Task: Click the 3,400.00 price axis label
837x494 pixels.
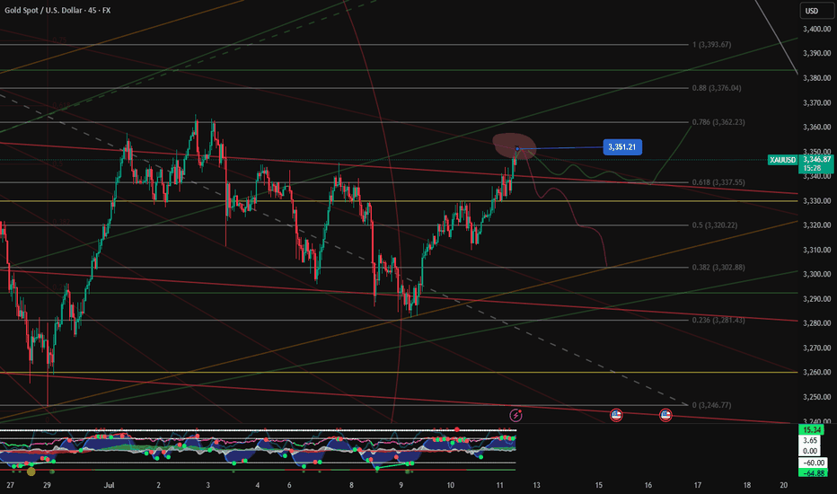Action: [x=816, y=29]
